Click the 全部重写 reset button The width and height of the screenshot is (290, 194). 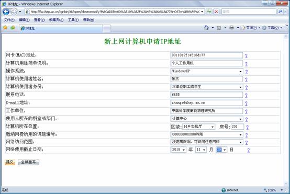click(x=28, y=162)
